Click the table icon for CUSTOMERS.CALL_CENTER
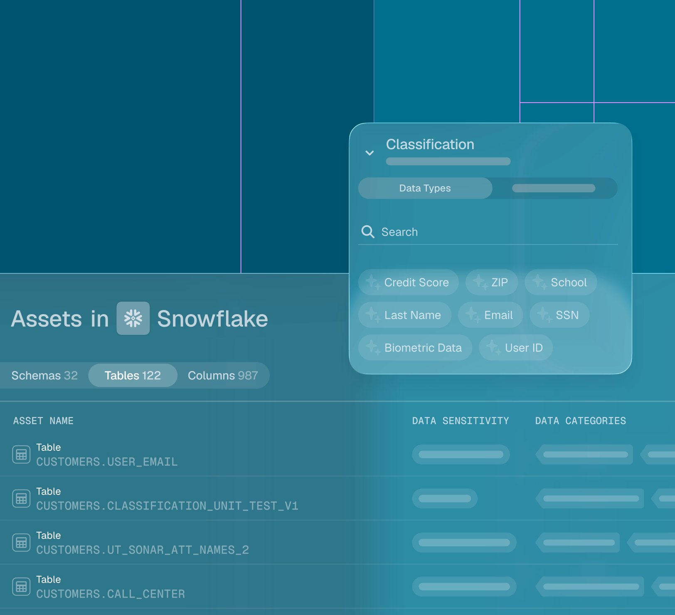 [21, 587]
